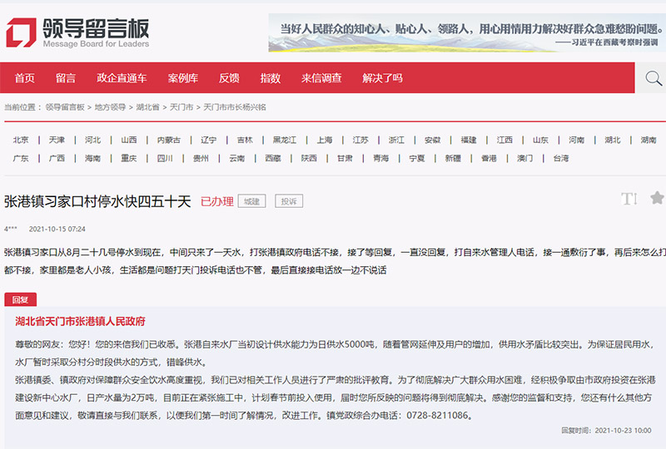Click the 领导留言板 site logo

pos(77,33)
